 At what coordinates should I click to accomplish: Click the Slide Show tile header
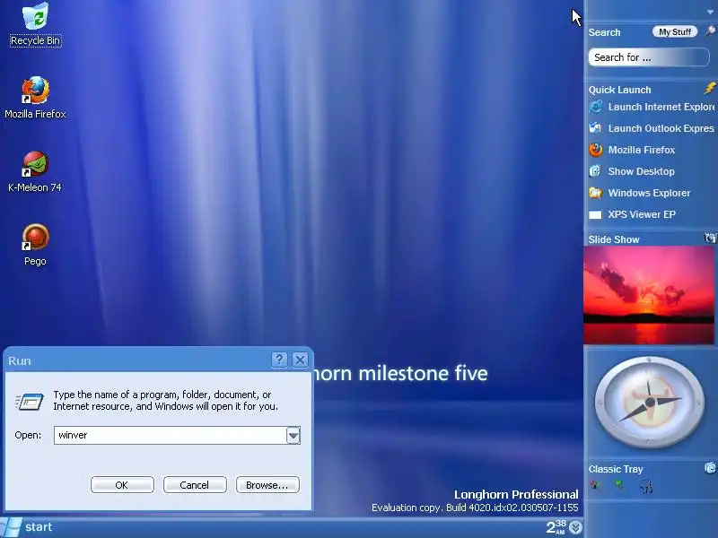point(614,239)
